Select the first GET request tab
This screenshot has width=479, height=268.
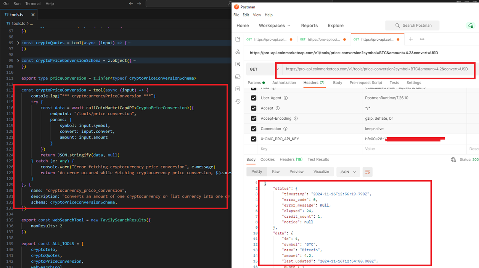point(270,39)
